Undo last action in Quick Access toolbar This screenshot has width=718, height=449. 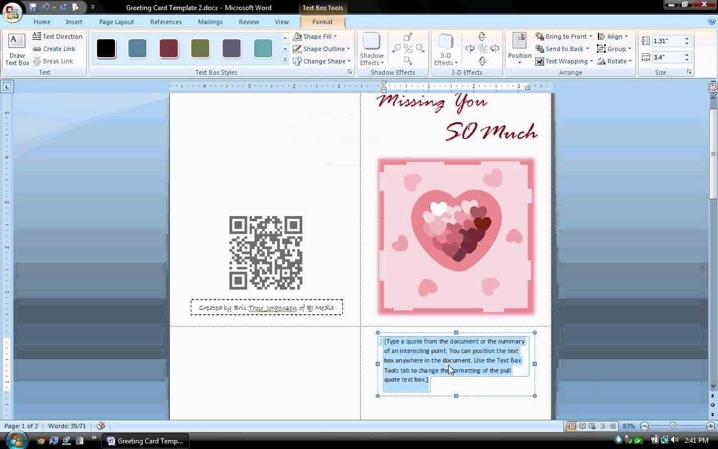point(46,7)
